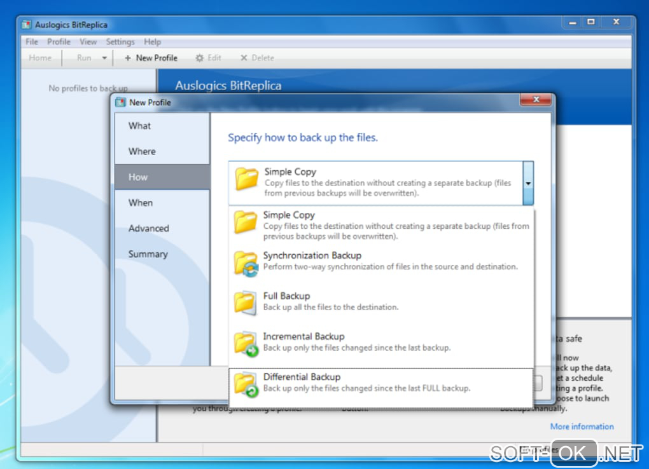Close the New Profile dialog

click(x=536, y=99)
